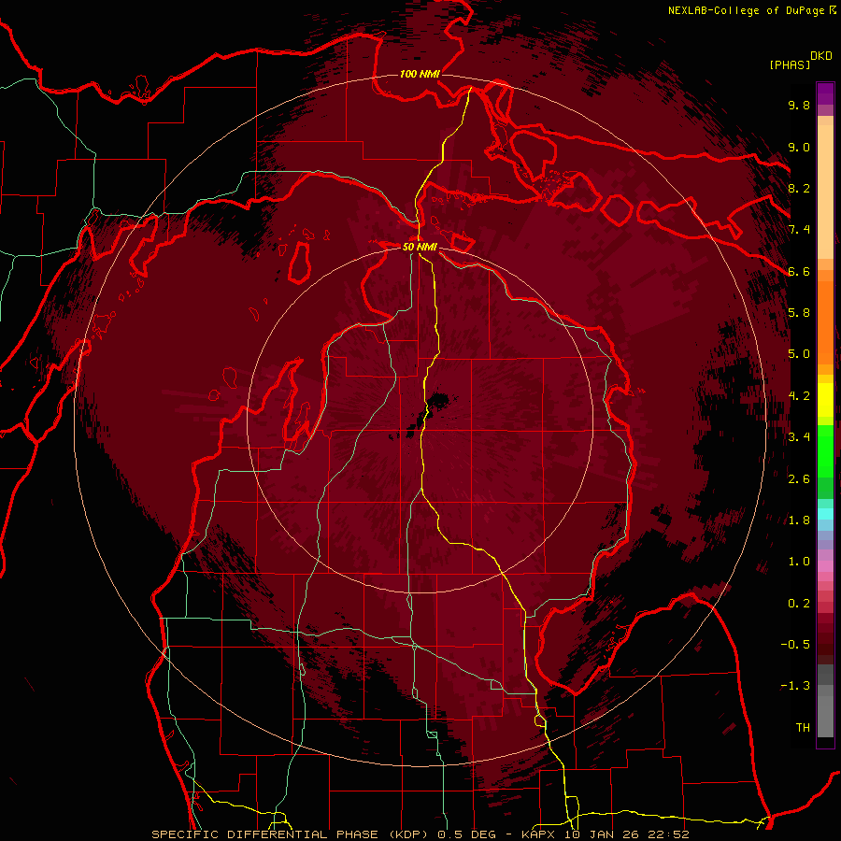Viewport: 841px width, 841px height.
Task: Select the 1.8 scale value
Action: 799,520
